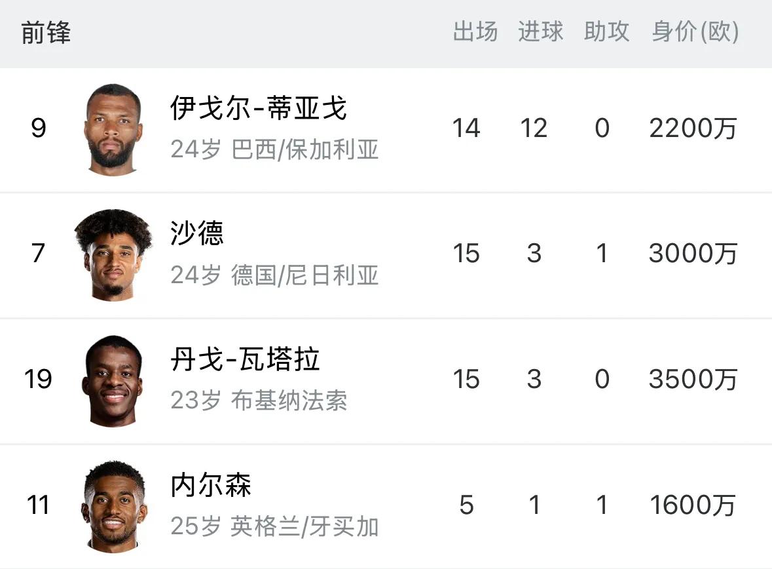The height and width of the screenshot is (569, 772).
Task: Tap the 12 goals value for 伊戈尔-蒂亚戈
Action: tap(534, 128)
